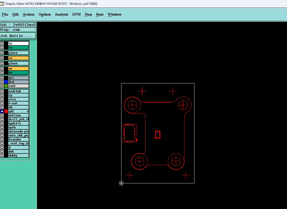Select the 'datecode-pt' layer name
This screenshot has width=287, height=209.
coord(19,131)
